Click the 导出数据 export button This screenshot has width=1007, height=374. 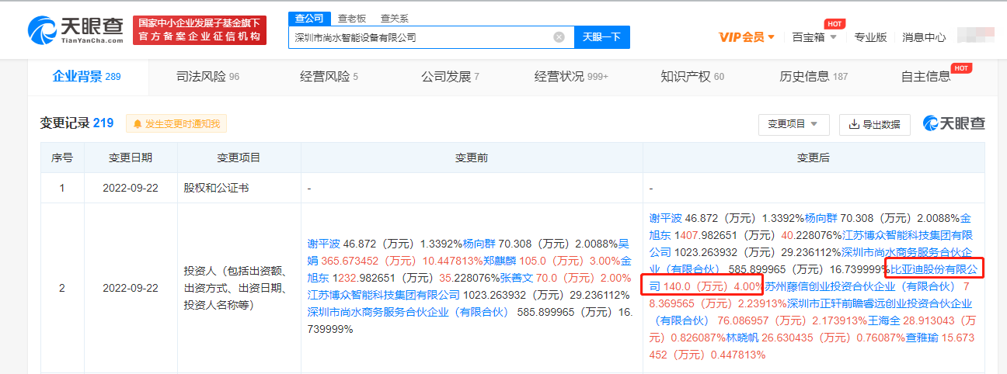pyautogui.click(x=876, y=124)
